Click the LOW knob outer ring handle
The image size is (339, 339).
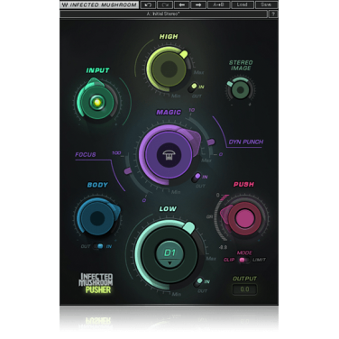point(189,227)
